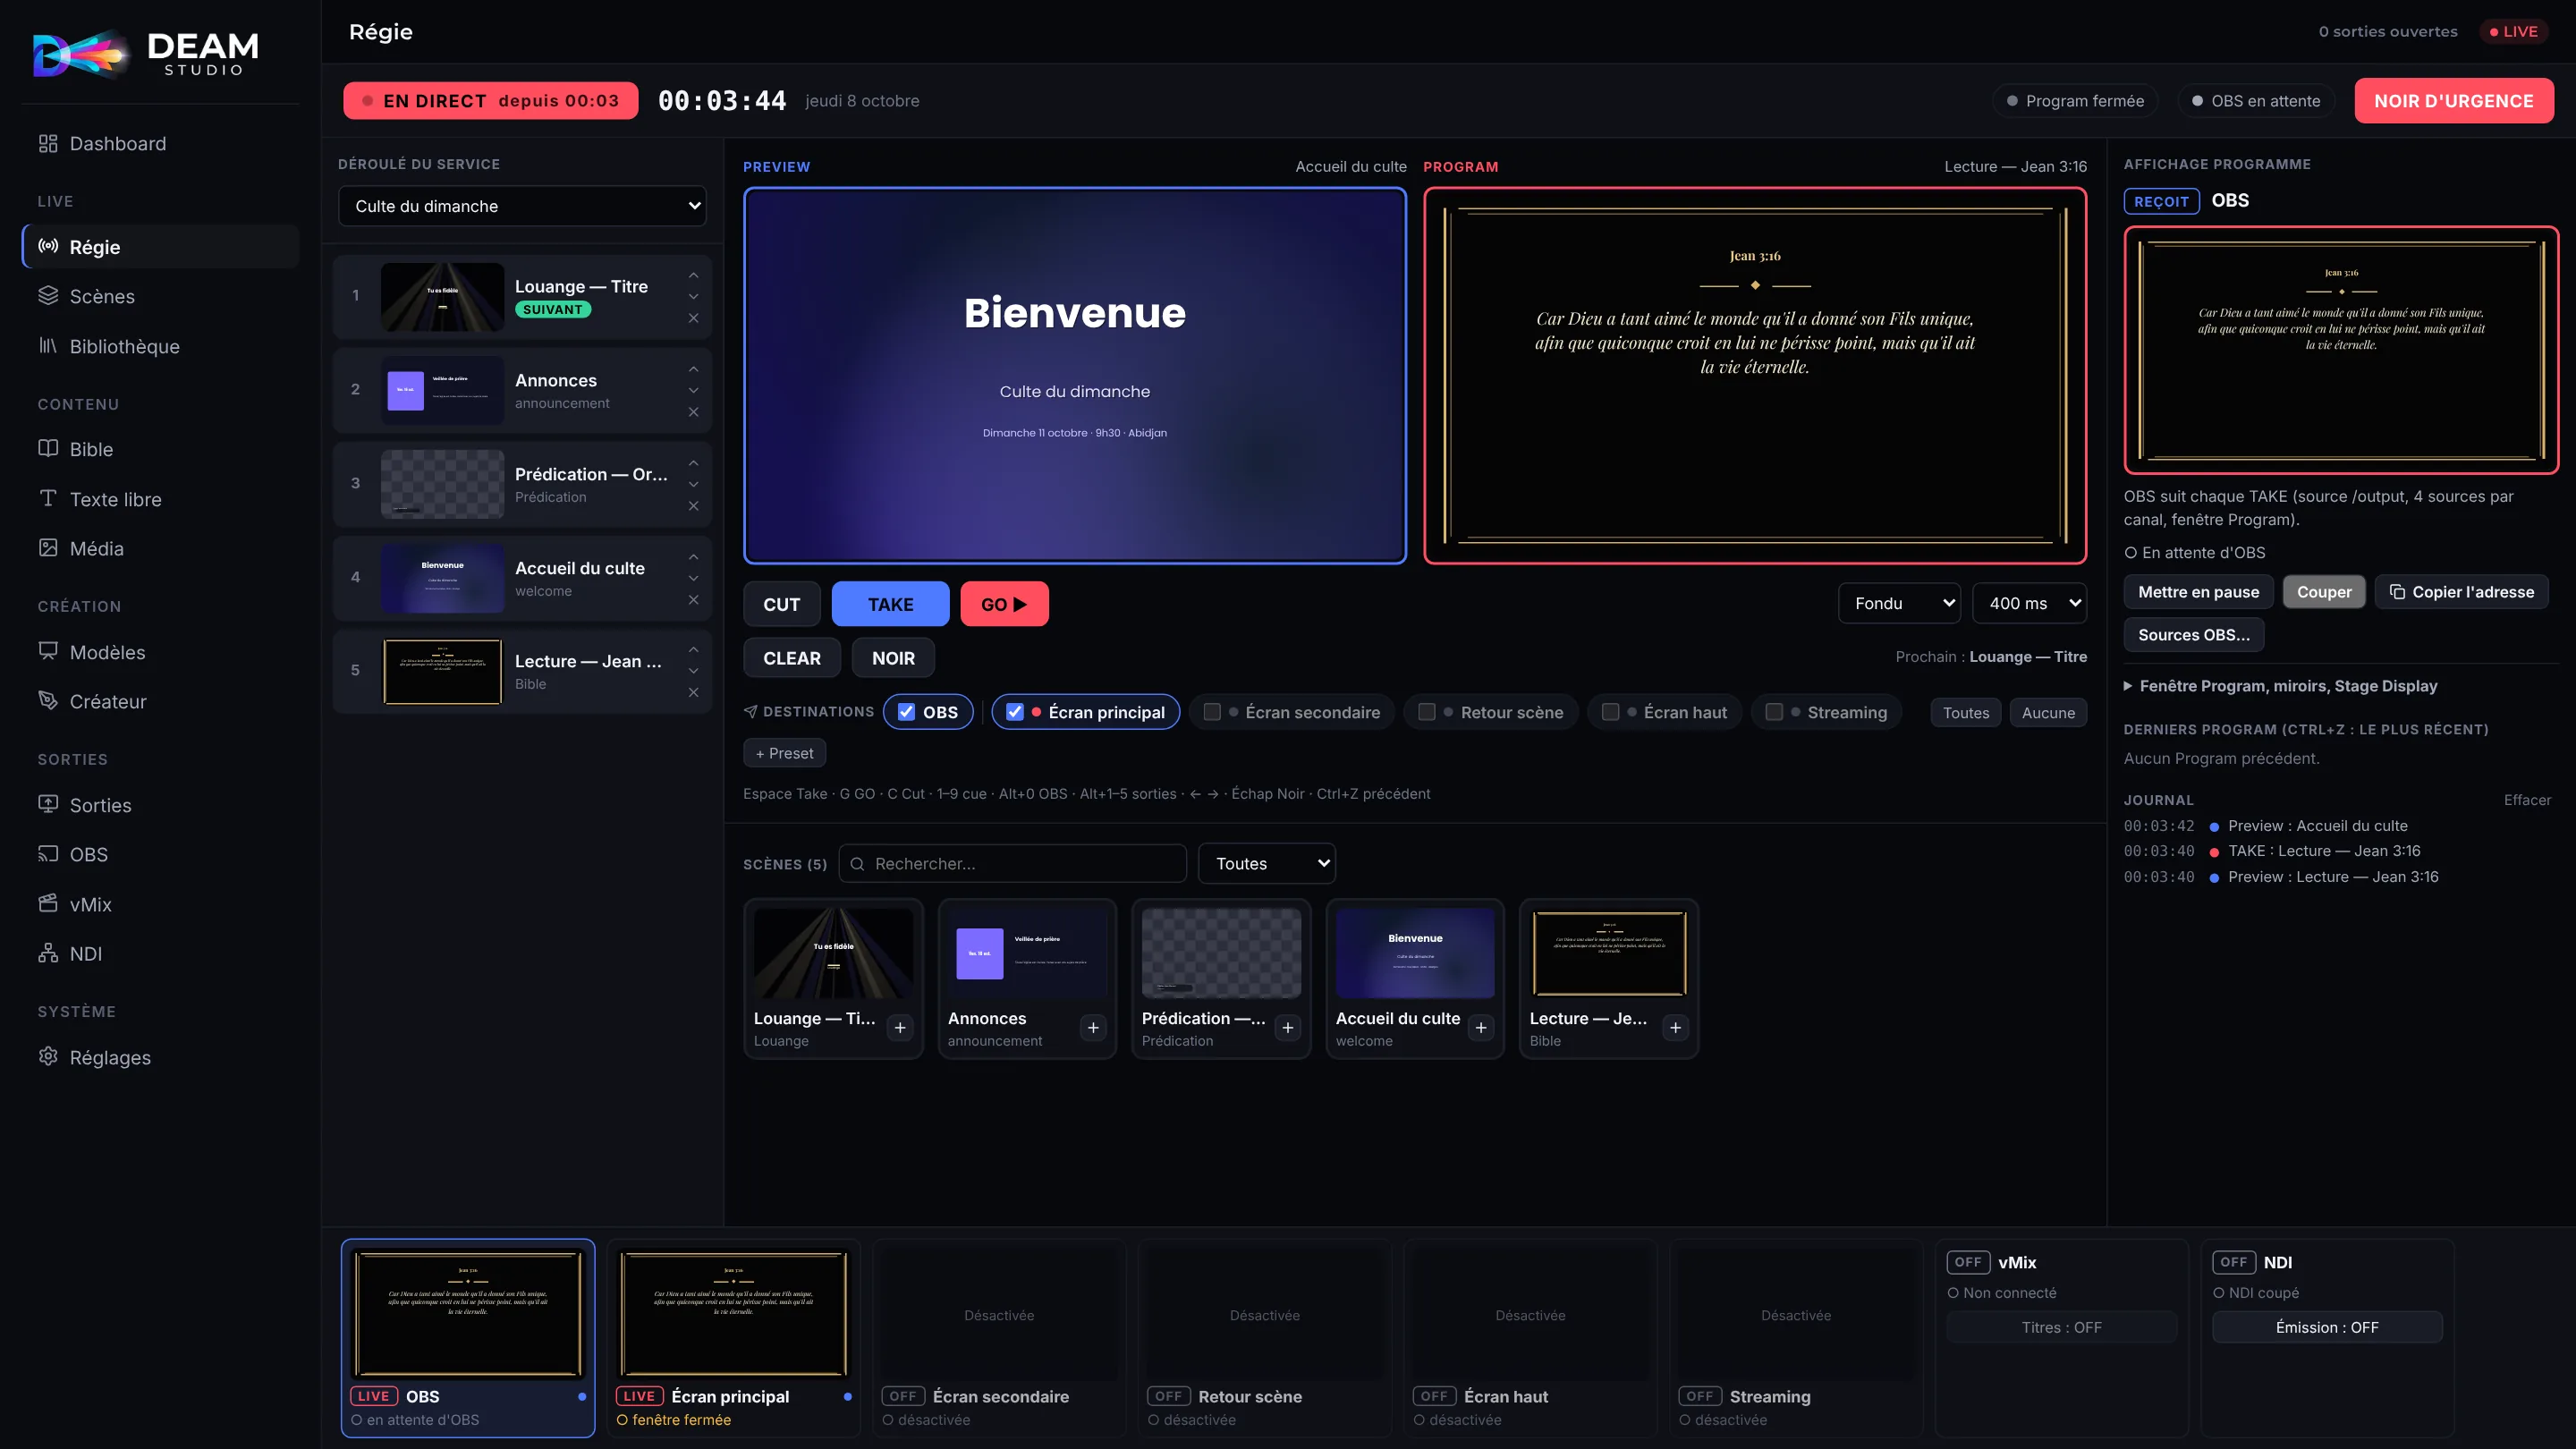Move Annonces item down in rundown

click(x=694, y=390)
